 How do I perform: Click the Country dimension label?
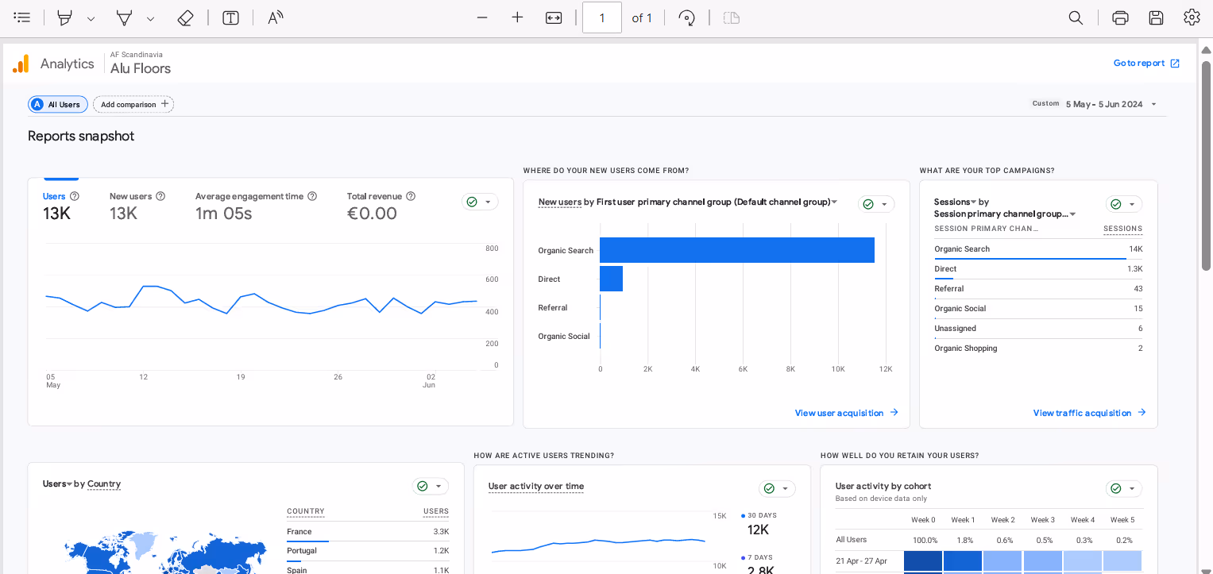(x=104, y=483)
